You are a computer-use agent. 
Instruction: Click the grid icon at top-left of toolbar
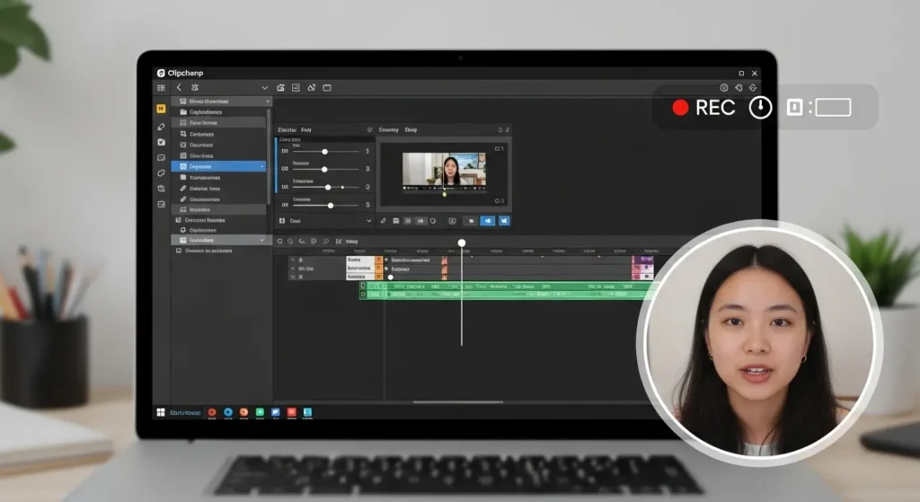[161, 88]
